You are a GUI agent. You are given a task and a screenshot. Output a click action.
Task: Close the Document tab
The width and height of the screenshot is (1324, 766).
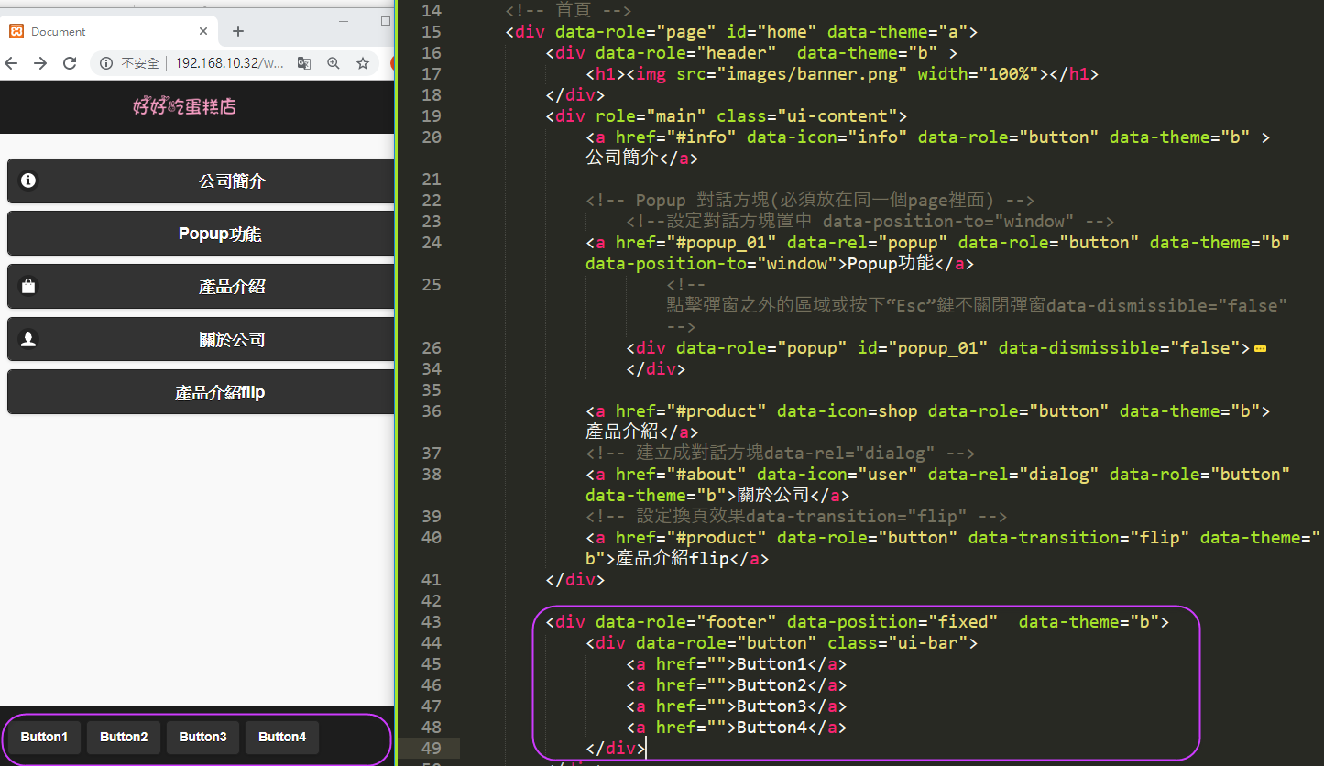[203, 31]
